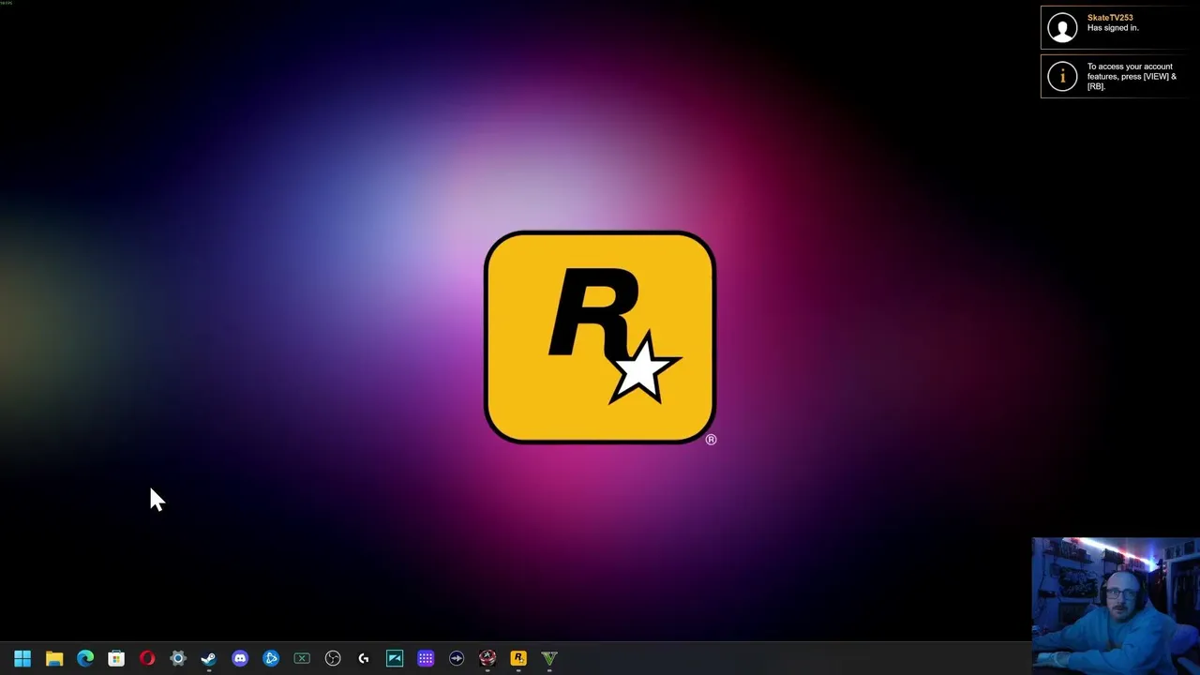1200x675 pixels.
Task: Open Discord from the taskbar
Action: pyautogui.click(x=240, y=658)
